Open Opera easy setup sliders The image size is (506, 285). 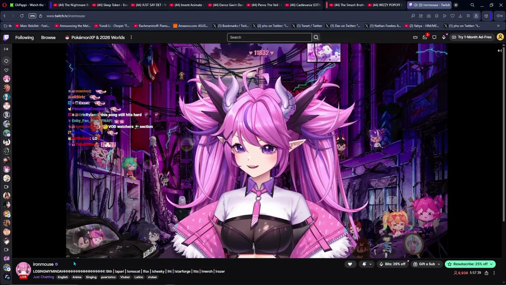[x=468, y=16]
